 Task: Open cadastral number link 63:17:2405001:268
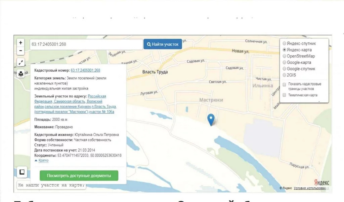(85, 70)
